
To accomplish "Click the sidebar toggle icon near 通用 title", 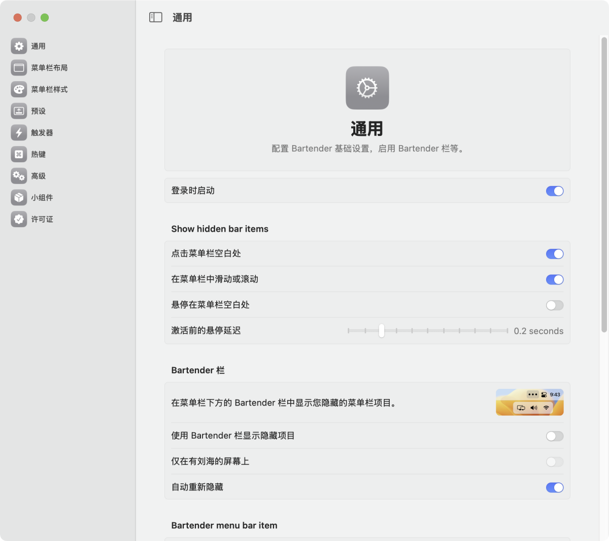I will [x=156, y=17].
